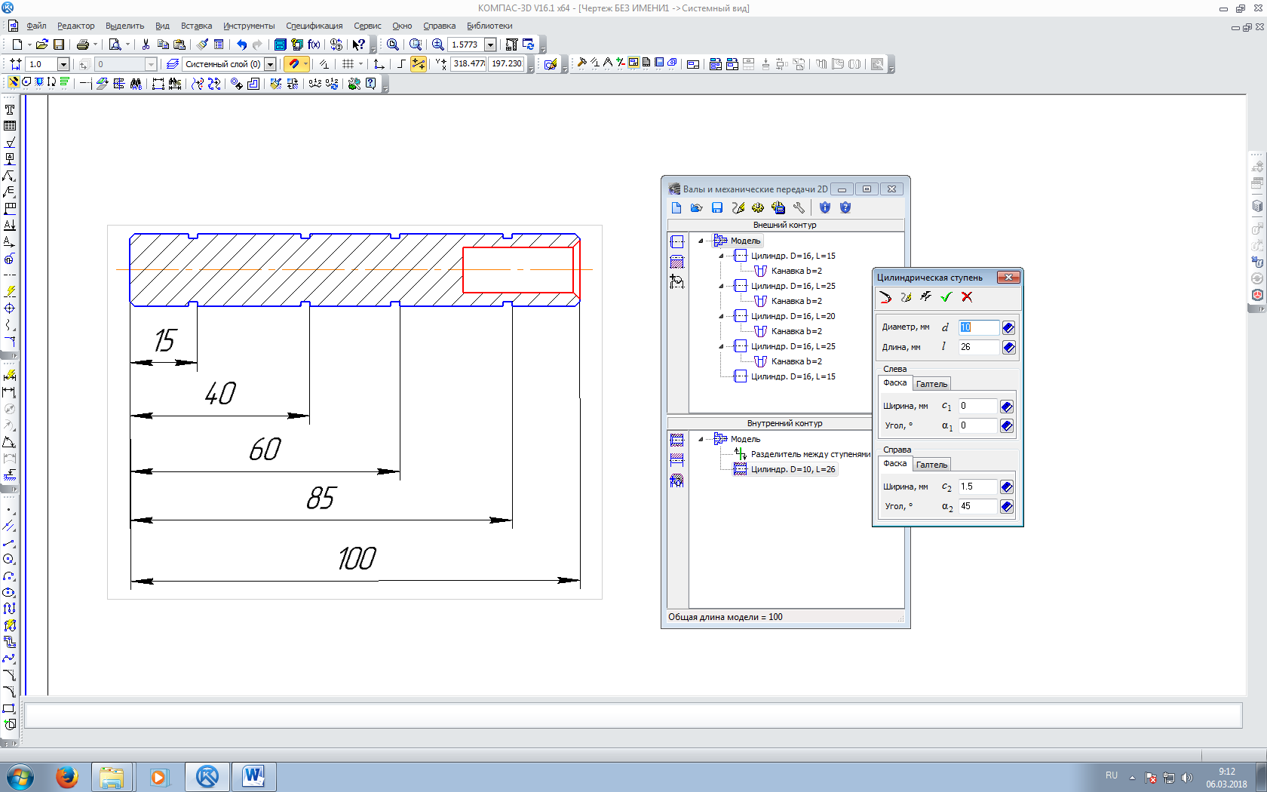This screenshot has width=1267, height=792.
Task: Cancel step with red X icon
Action: coord(967,297)
